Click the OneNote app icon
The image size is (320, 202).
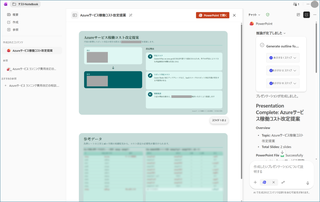(x=6, y=4)
